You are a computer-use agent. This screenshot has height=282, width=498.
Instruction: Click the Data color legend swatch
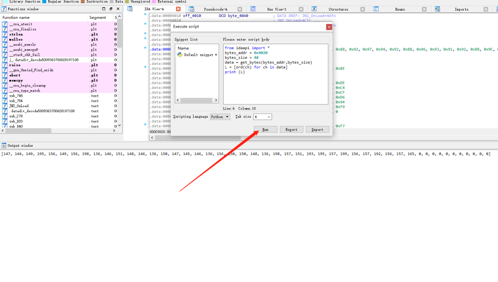point(112,1)
